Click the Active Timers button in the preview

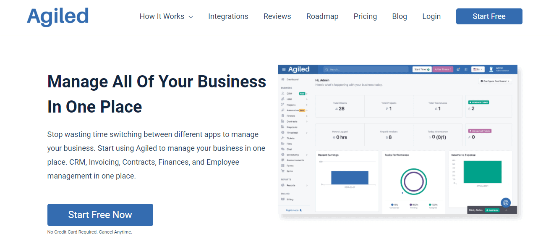tap(443, 69)
